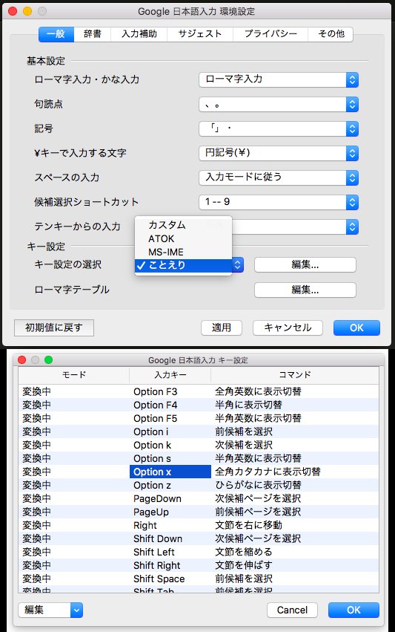This screenshot has width=395, height=632.
Task: Click the 全角カタカナに表示切替 command cell
Action: point(295,472)
